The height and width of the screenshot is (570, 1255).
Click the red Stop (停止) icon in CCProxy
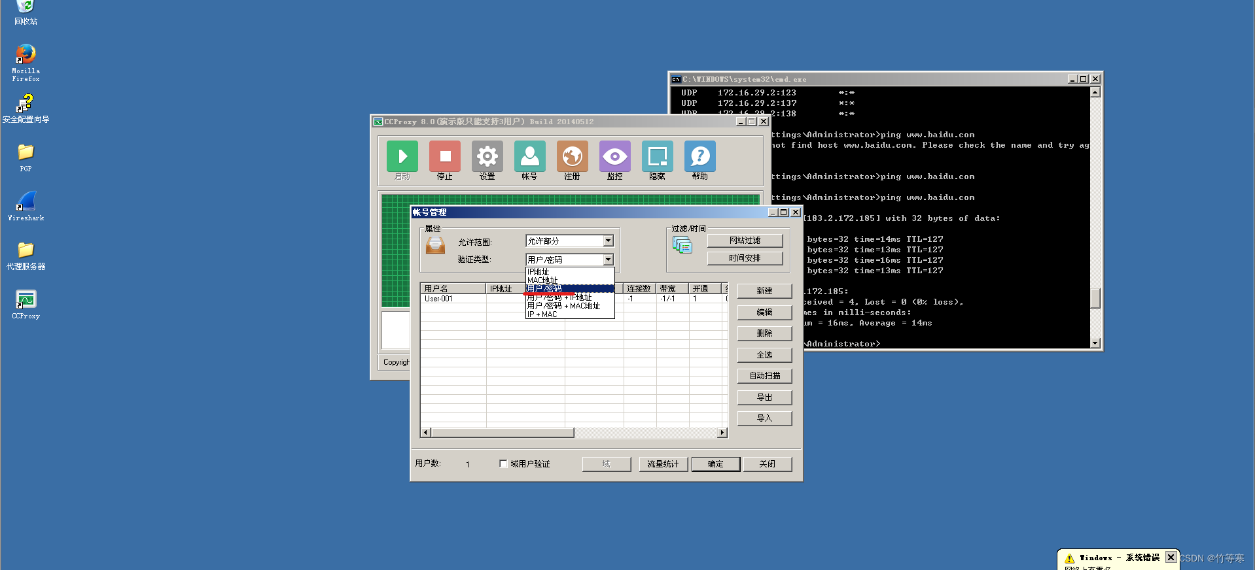[x=445, y=156]
